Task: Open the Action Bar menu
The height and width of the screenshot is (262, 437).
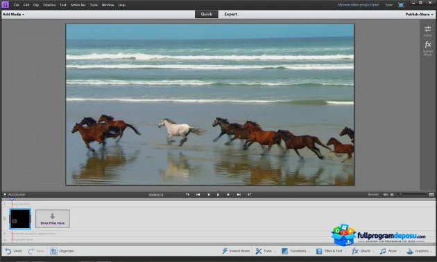Action: click(78, 5)
